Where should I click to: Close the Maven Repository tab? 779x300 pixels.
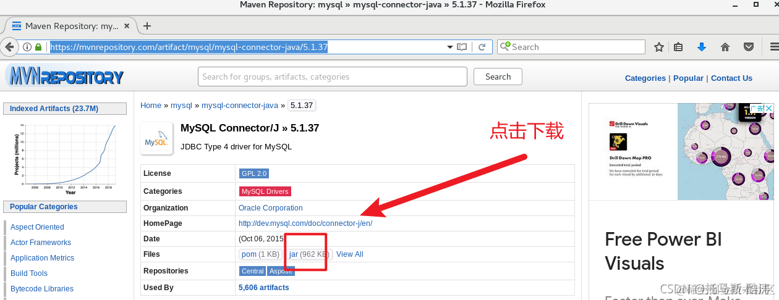[x=127, y=26]
